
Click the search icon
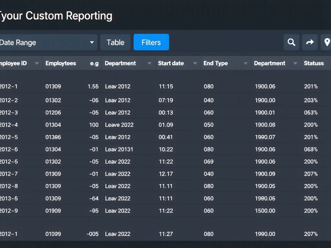[x=291, y=42]
